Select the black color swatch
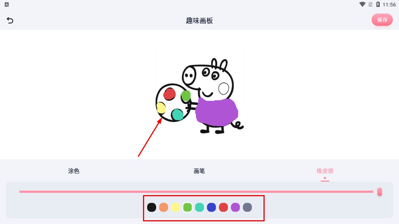The height and width of the screenshot is (224, 399). [x=152, y=207]
